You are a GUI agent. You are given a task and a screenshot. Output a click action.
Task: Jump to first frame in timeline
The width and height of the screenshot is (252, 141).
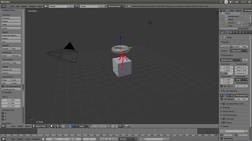[x=100, y=139]
